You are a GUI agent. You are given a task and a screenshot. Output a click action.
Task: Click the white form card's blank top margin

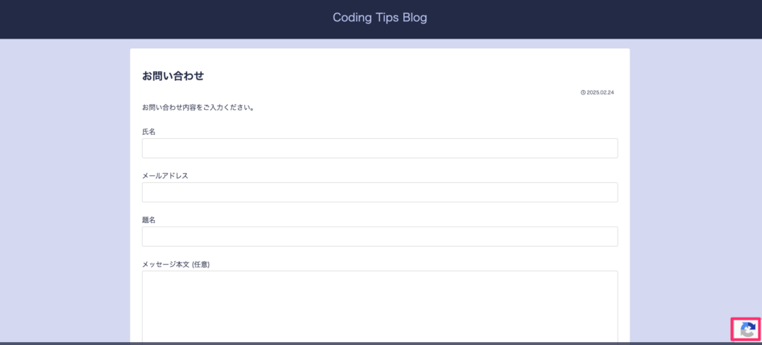(x=380, y=57)
